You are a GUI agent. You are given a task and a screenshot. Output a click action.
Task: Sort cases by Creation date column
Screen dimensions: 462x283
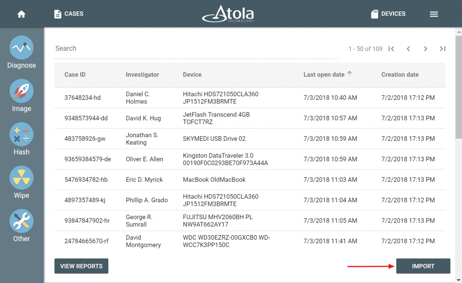click(401, 74)
